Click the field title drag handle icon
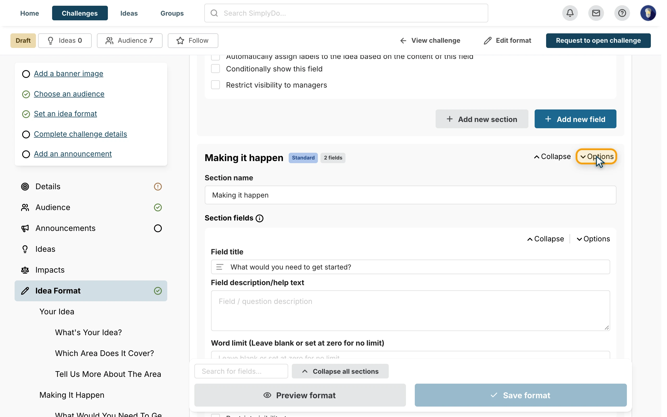Image resolution: width=667 pixels, height=417 pixels. coord(220,267)
